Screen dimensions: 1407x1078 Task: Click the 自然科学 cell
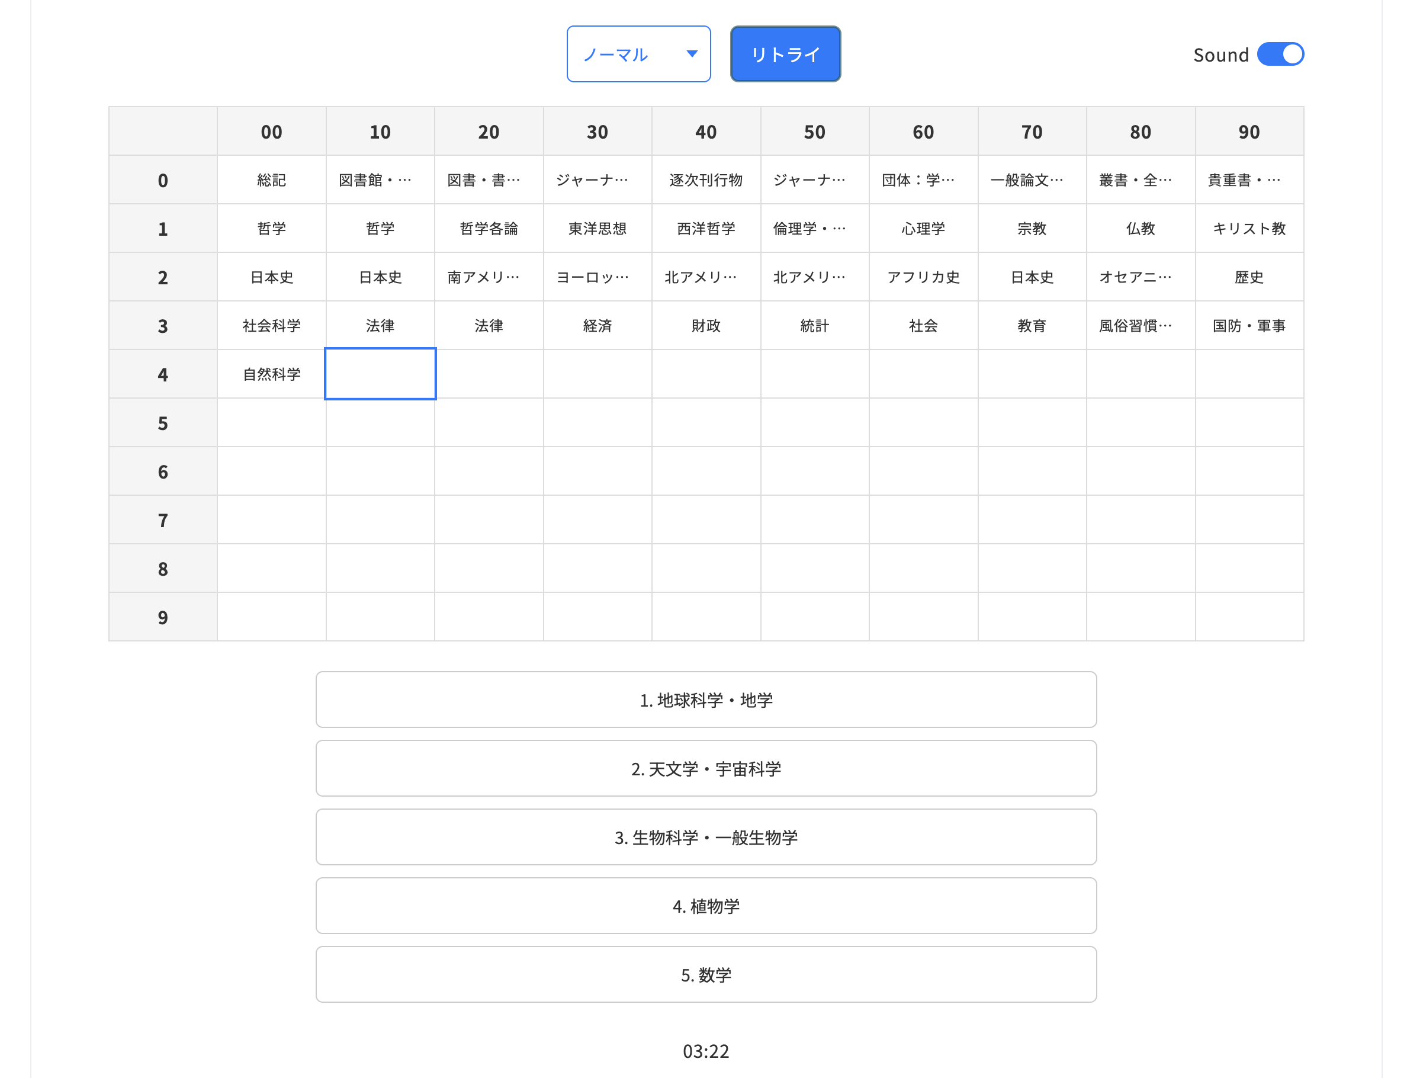pos(271,374)
